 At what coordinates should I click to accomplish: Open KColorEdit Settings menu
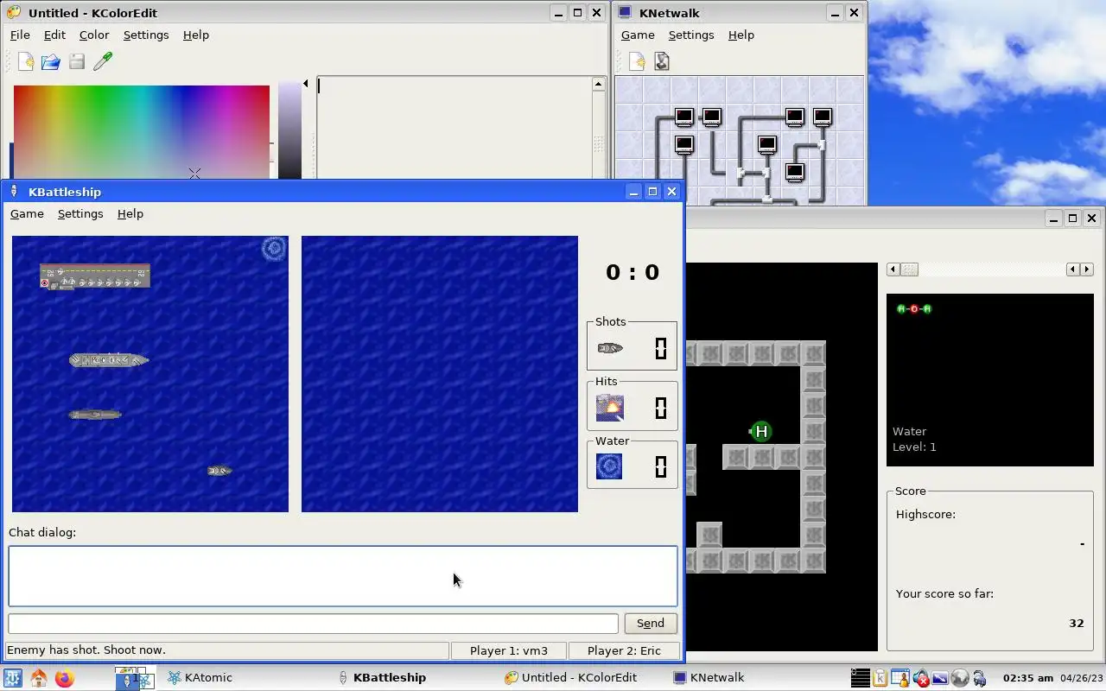click(x=146, y=35)
